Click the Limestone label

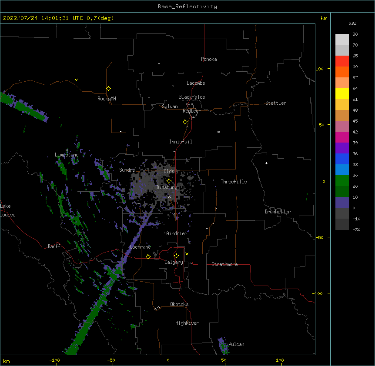67,155
